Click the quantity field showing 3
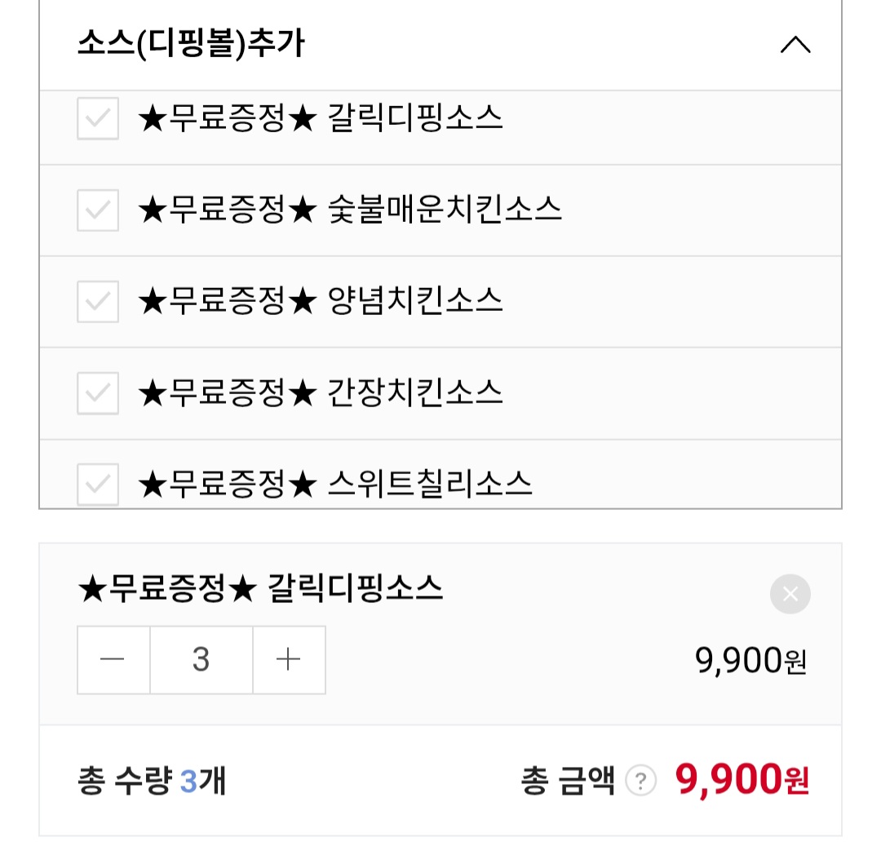The image size is (881, 842). [x=201, y=660]
